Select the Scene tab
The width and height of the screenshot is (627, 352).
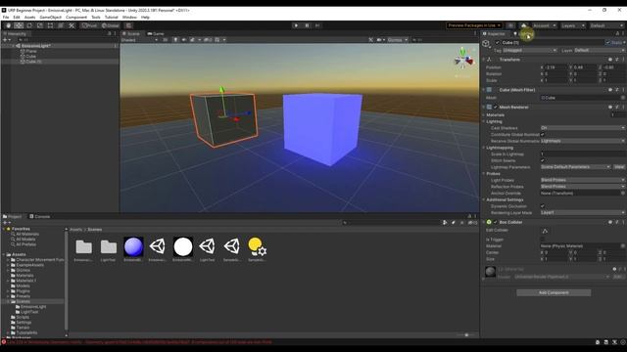point(131,34)
